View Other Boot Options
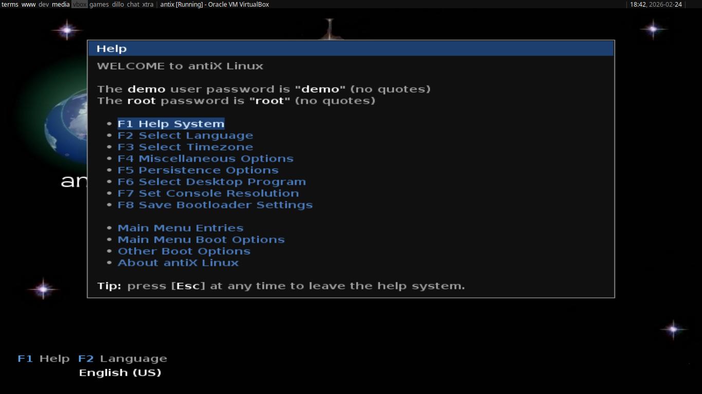Screen dimensions: 702x394 (x=184, y=251)
